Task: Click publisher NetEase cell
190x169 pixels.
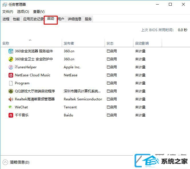Action: point(71,75)
